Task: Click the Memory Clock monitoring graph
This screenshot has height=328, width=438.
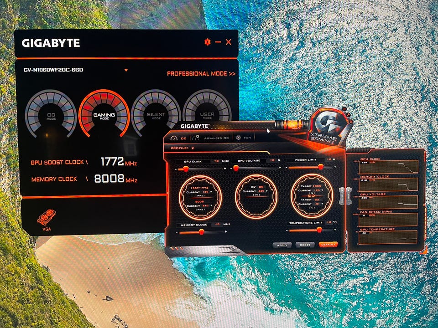Action: [389, 184]
